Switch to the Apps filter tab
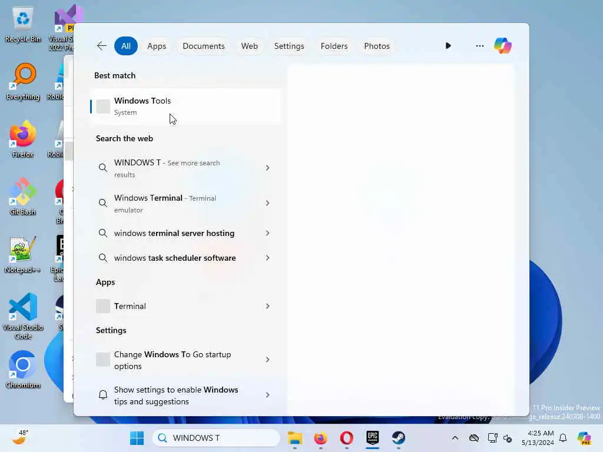This screenshot has height=452, width=603. (157, 46)
